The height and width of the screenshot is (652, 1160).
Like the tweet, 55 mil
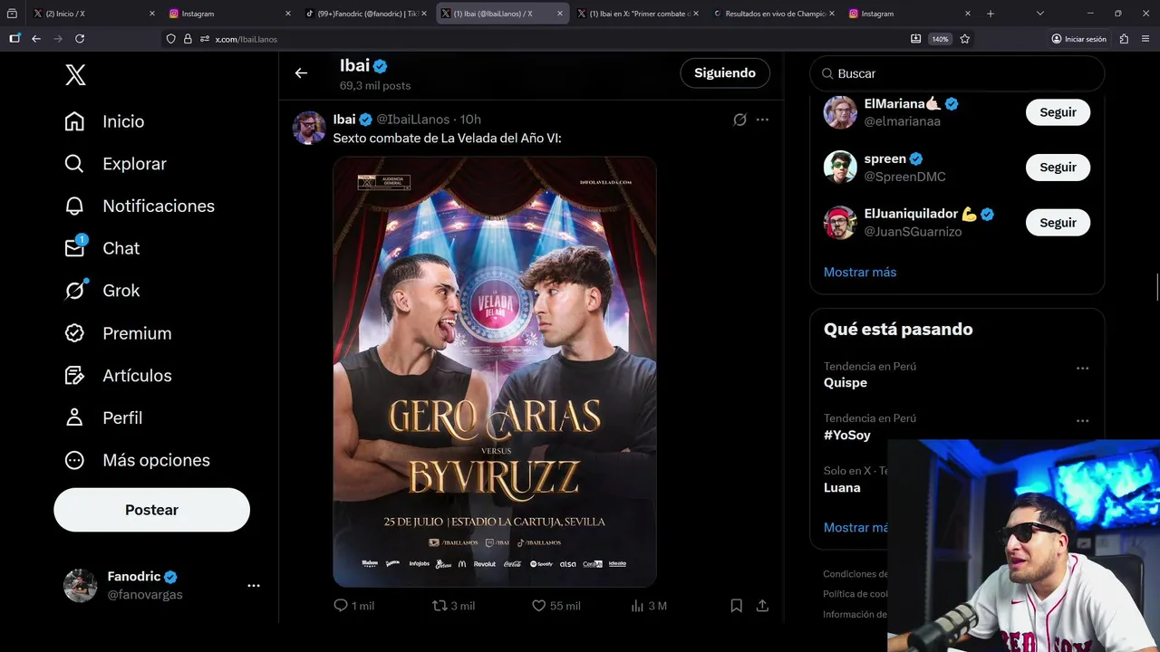(556, 605)
